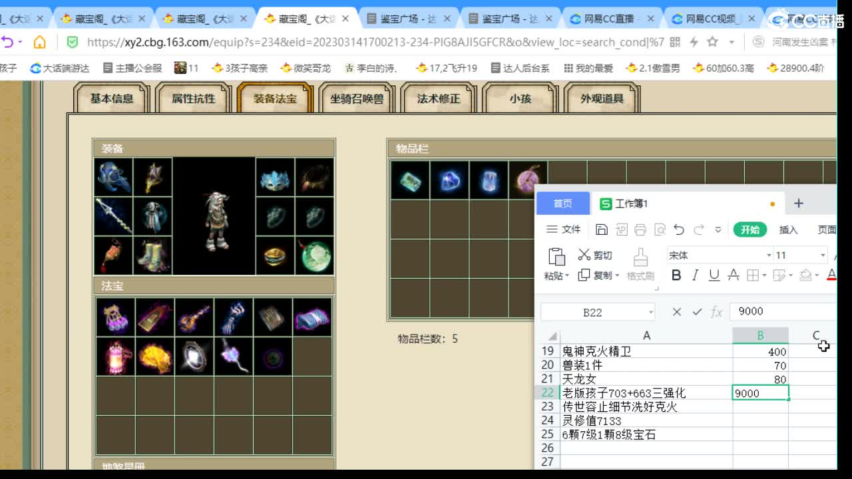Click the format painter (格式刷) brush
852x479 pixels.
(x=640, y=265)
